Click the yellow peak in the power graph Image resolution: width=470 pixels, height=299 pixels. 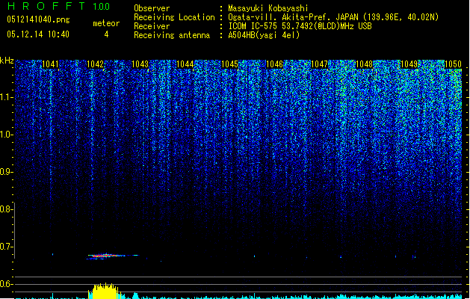tap(105, 291)
